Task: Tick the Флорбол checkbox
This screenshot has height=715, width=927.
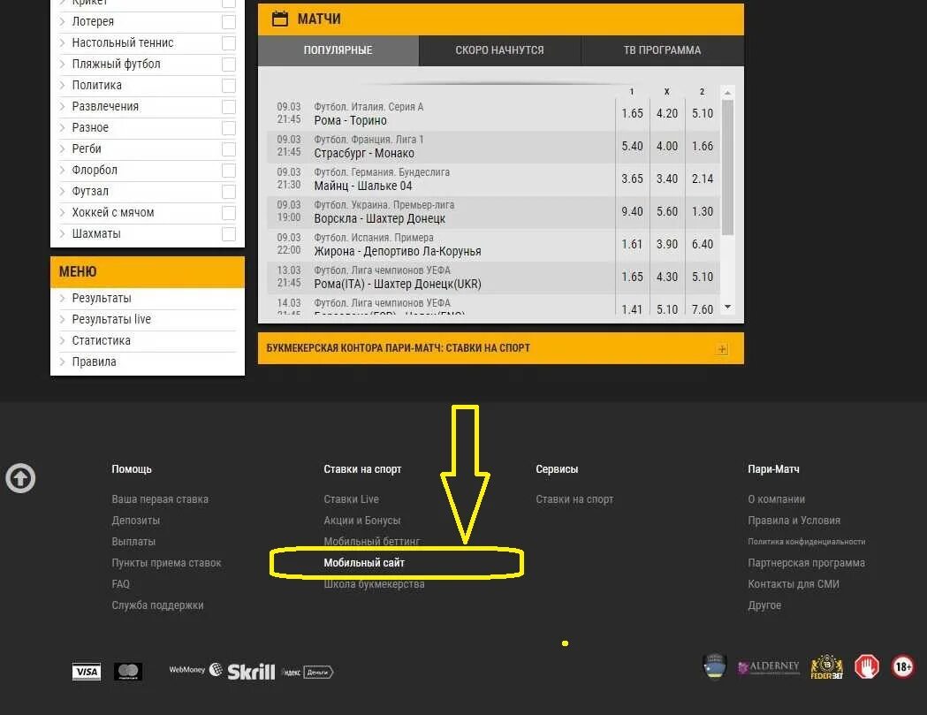Action: tap(229, 171)
